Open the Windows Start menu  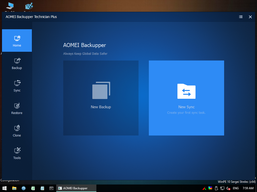(x=5, y=188)
